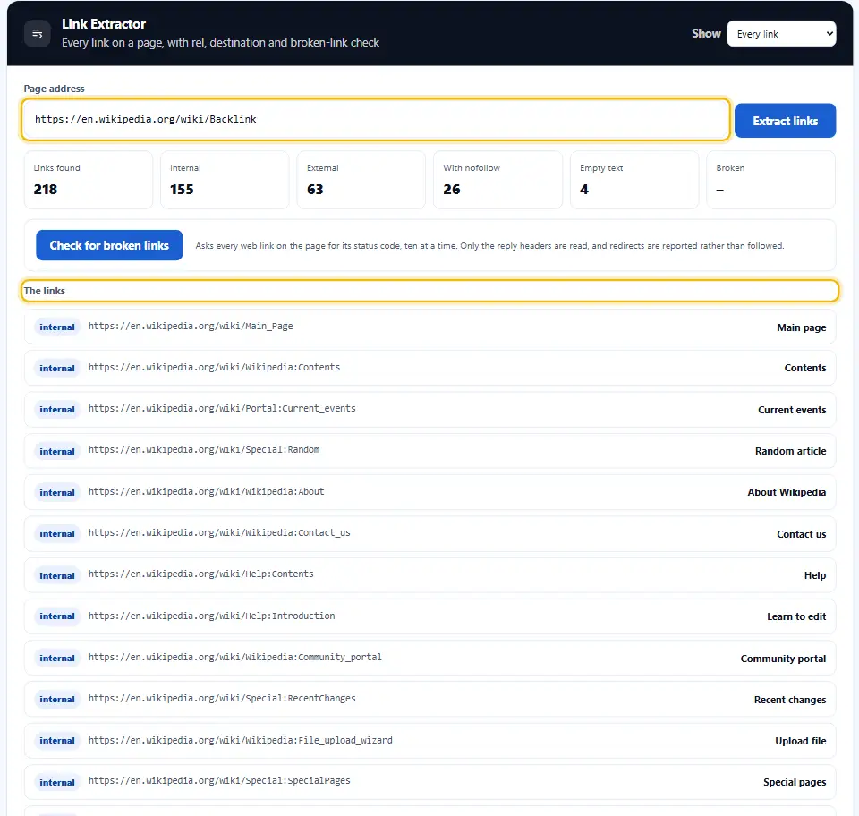Click the Random article link text

[x=790, y=451]
